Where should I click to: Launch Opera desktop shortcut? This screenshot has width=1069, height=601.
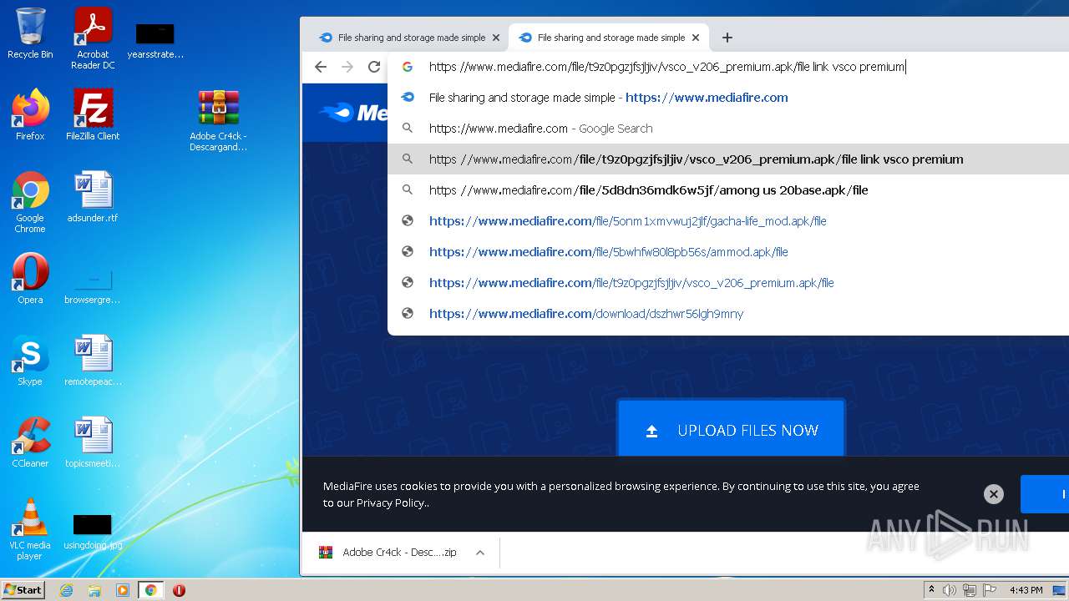point(30,278)
